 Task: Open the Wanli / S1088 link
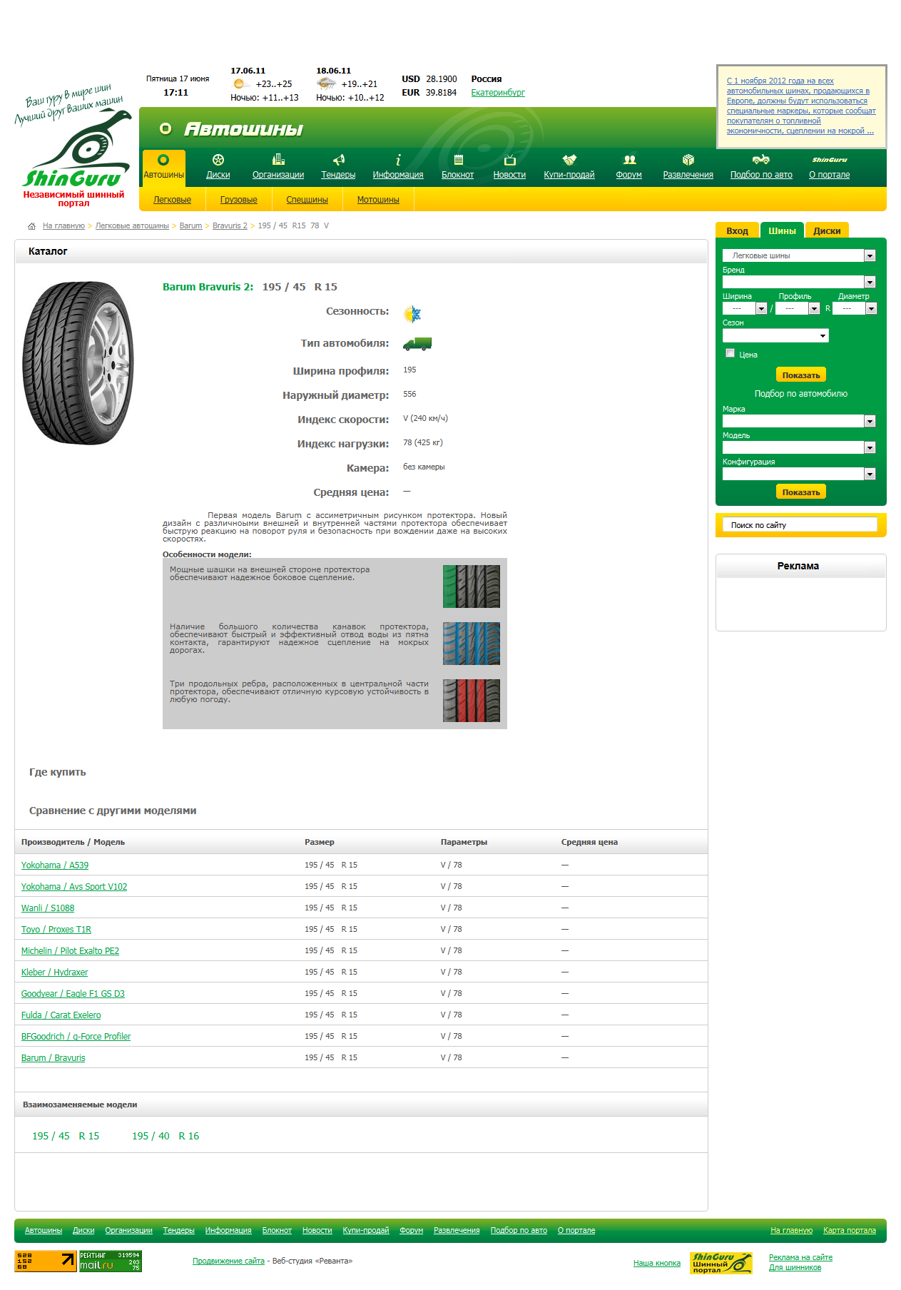click(x=48, y=908)
